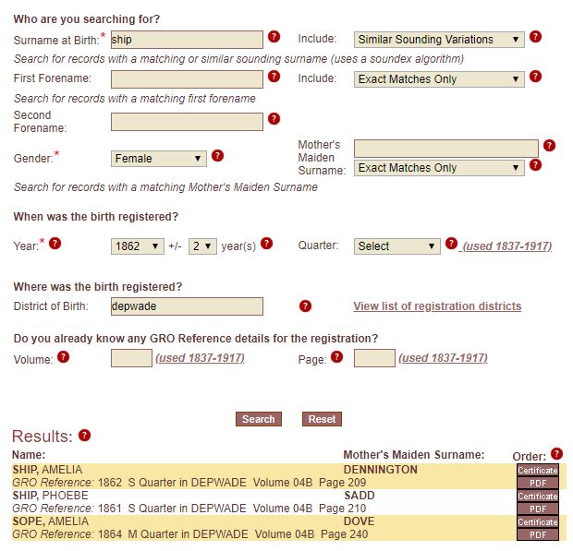This screenshot has height=551, width=573.
Task: Expand the Quarter Select dropdown
Action: [396, 246]
